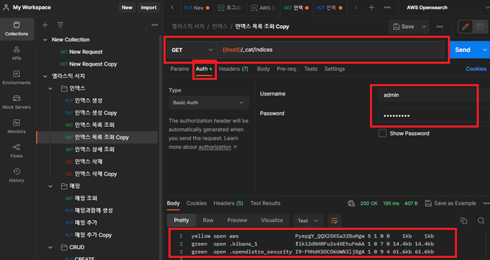Screen dimensions: 490x260
Task: Switch to the Params tab
Action: point(180,69)
